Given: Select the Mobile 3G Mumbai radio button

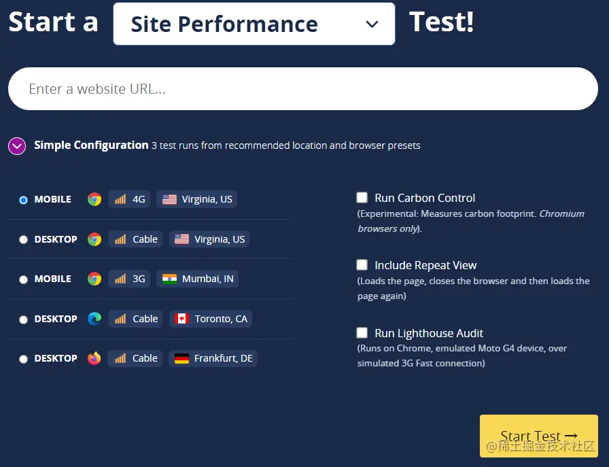Looking at the screenshot, I should [24, 279].
